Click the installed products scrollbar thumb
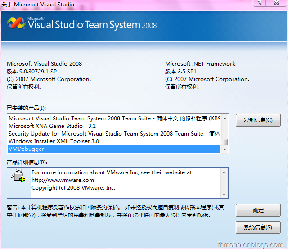Viewport: 288px width, 249px height. (x=225, y=142)
